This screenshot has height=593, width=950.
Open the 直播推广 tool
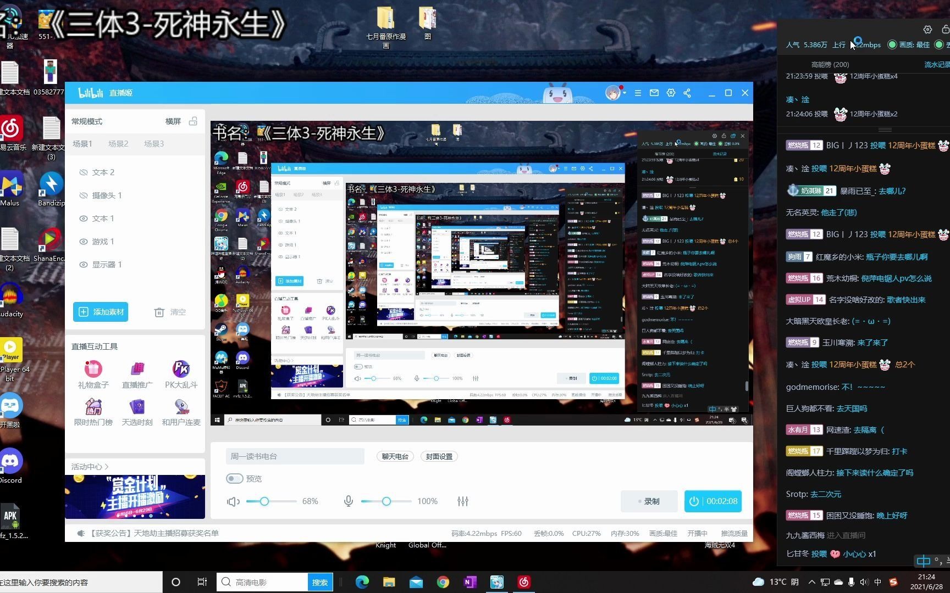(137, 375)
